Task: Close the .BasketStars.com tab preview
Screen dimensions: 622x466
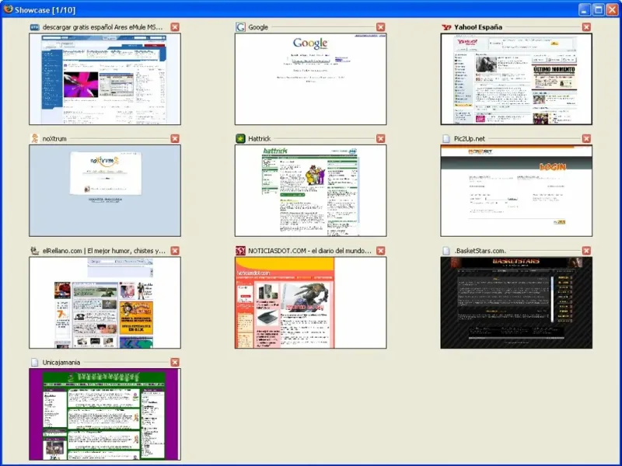Action: pos(587,251)
